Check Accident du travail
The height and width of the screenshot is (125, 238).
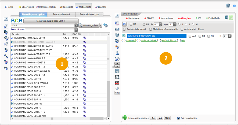click(x=124, y=29)
